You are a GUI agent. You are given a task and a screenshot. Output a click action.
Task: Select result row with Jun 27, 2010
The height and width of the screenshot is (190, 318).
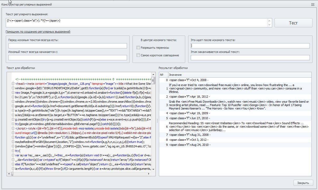click(x=235, y=118)
